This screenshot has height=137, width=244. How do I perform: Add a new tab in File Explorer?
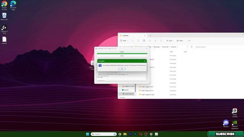(150, 35)
